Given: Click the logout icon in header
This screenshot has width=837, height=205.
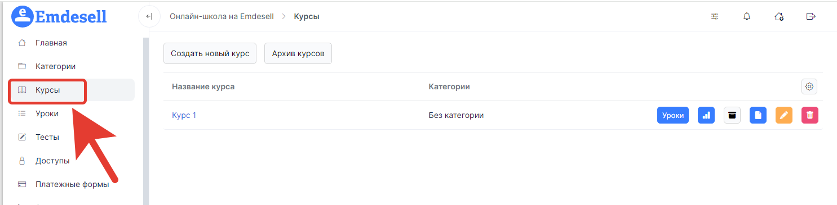Looking at the screenshot, I should pyautogui.click(x=811, y=16).
